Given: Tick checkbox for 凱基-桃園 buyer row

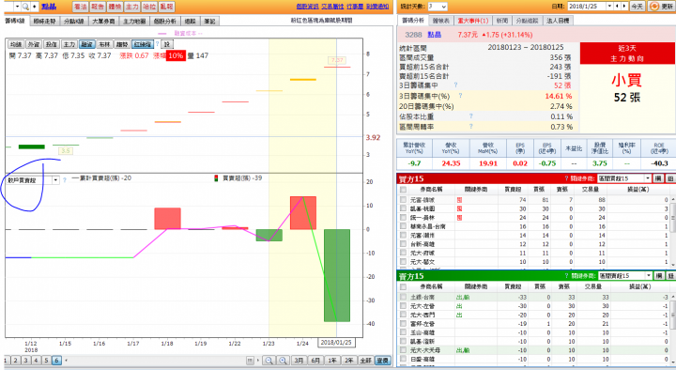Looking at the screenshot, I should [403, 208].
